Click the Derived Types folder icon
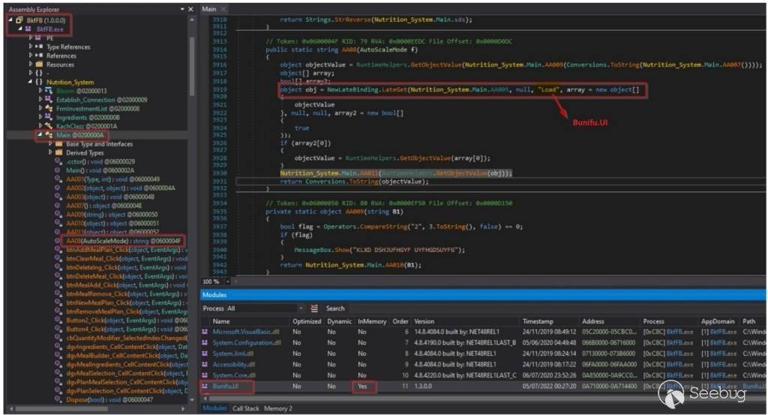This screenshot has width=768, height=415. tap(59, 153)
